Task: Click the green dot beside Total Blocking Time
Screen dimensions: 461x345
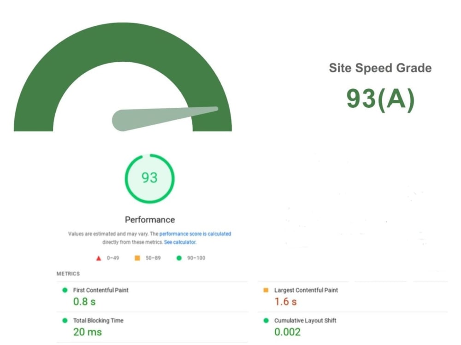Action: (x=65, y=320)
